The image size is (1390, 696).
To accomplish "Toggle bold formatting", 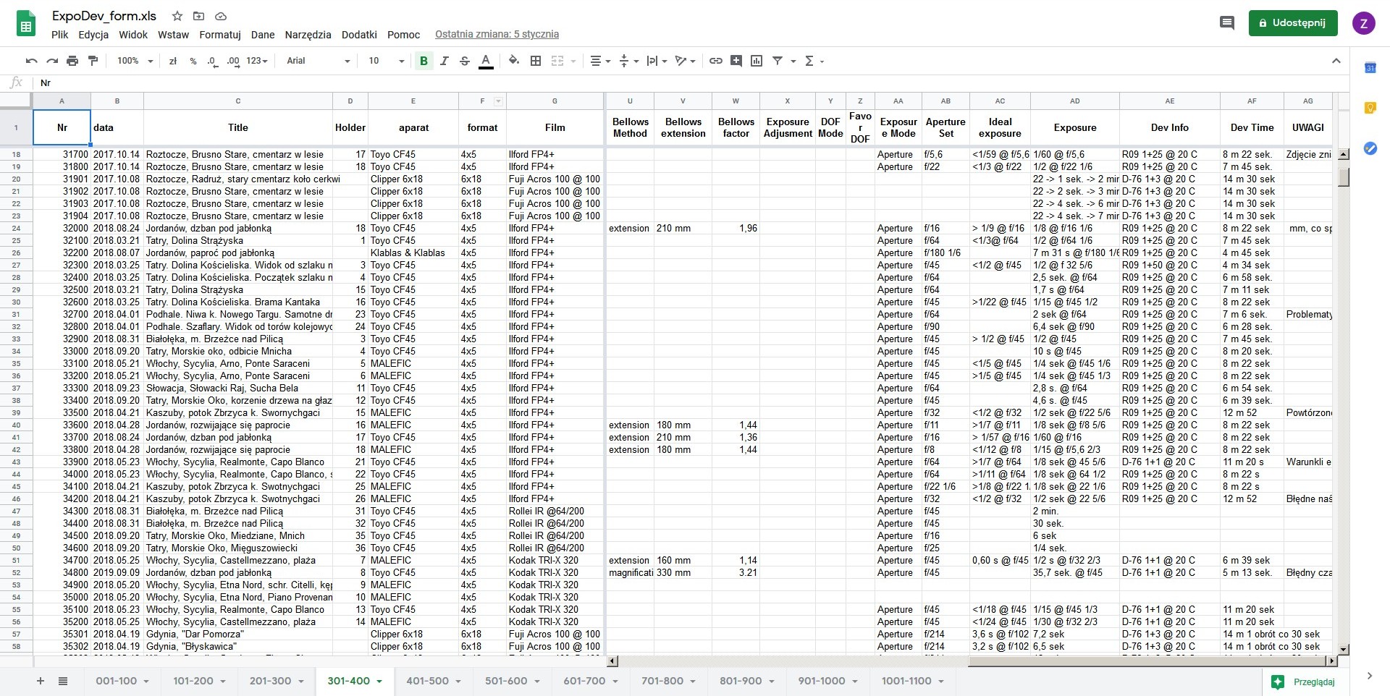I will coord(424,61).
